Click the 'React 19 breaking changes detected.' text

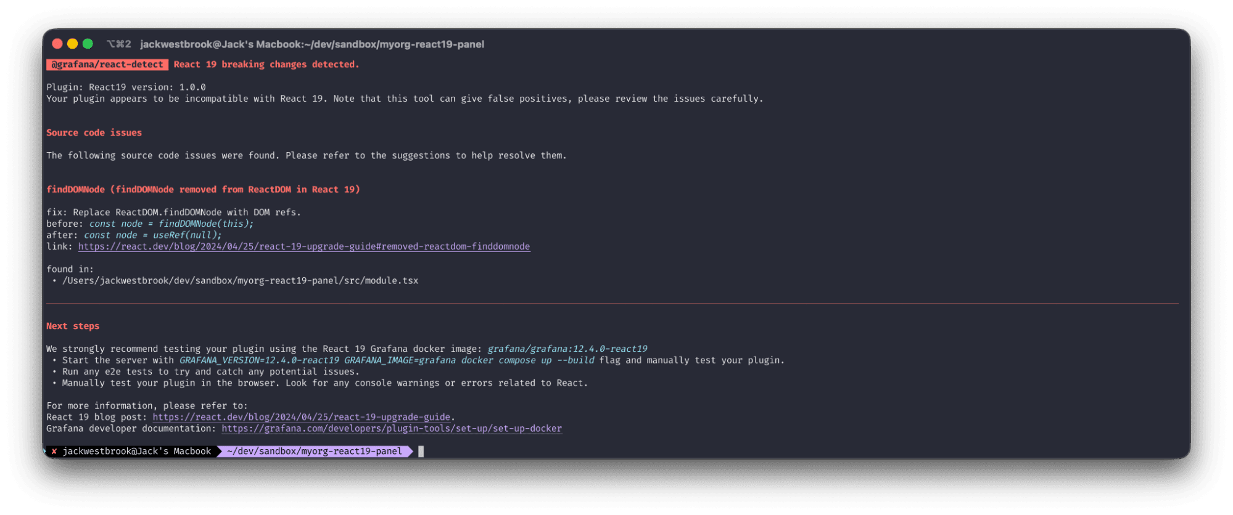pos(266,65)
